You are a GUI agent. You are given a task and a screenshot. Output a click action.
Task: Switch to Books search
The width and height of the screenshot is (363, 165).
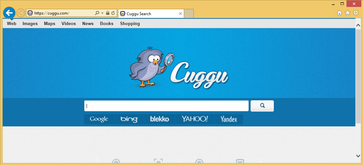tap(107, 23)
